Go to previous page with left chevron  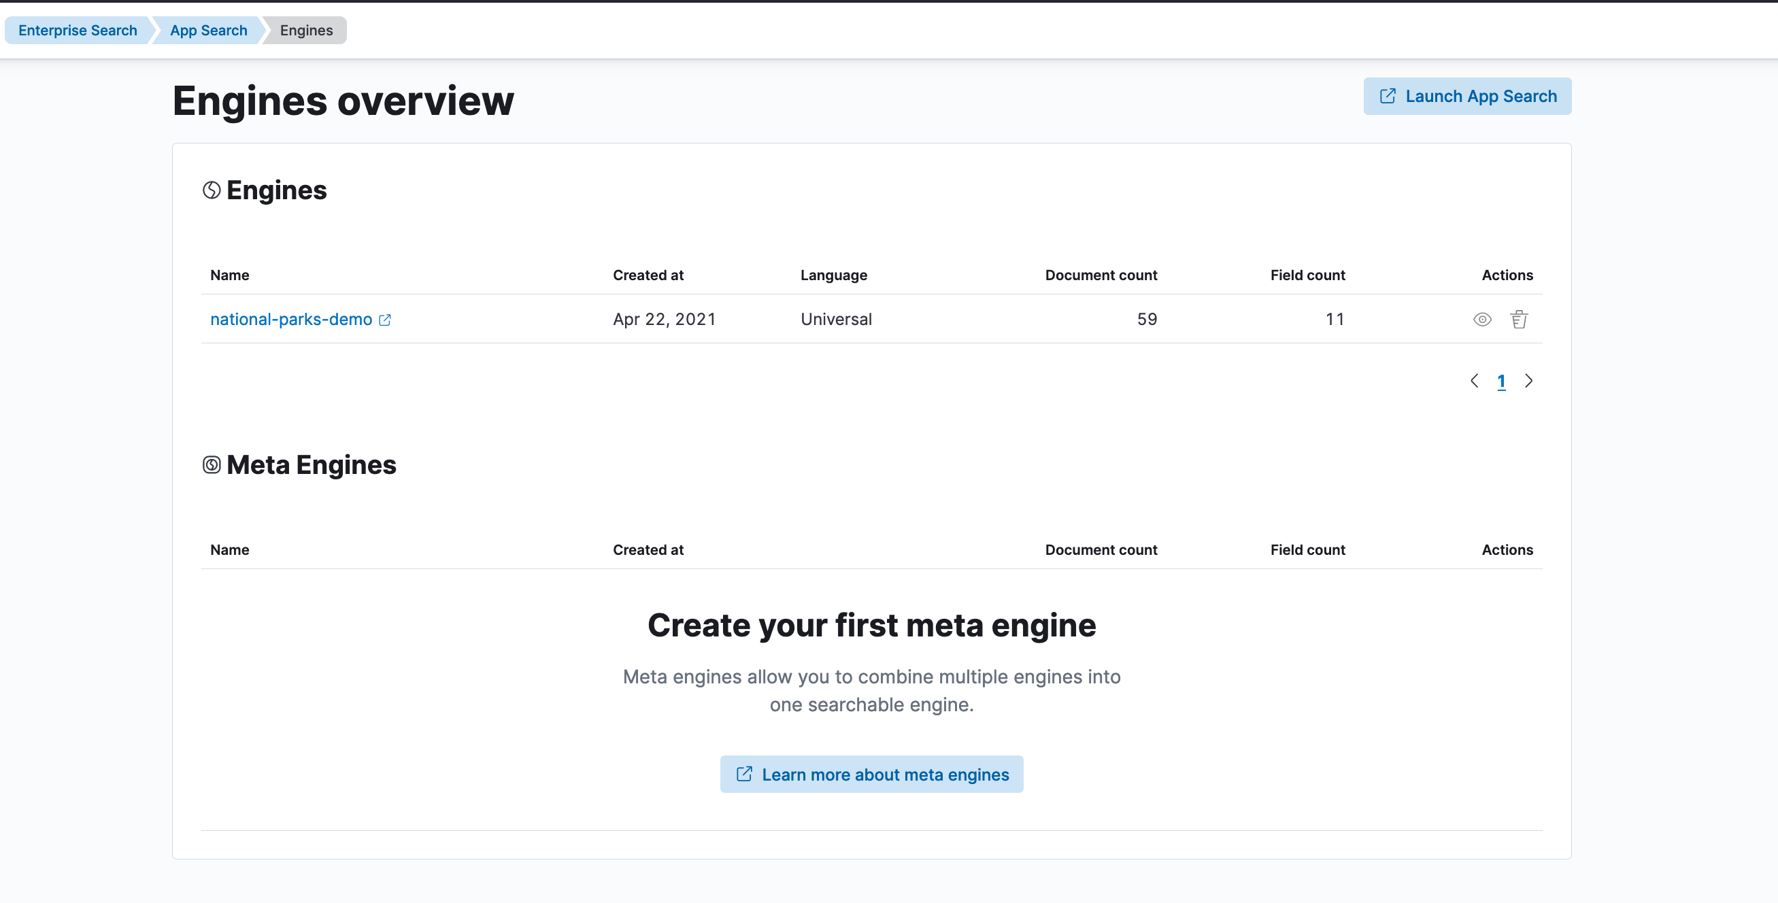pyautogui.click(x=1475, y=381)
